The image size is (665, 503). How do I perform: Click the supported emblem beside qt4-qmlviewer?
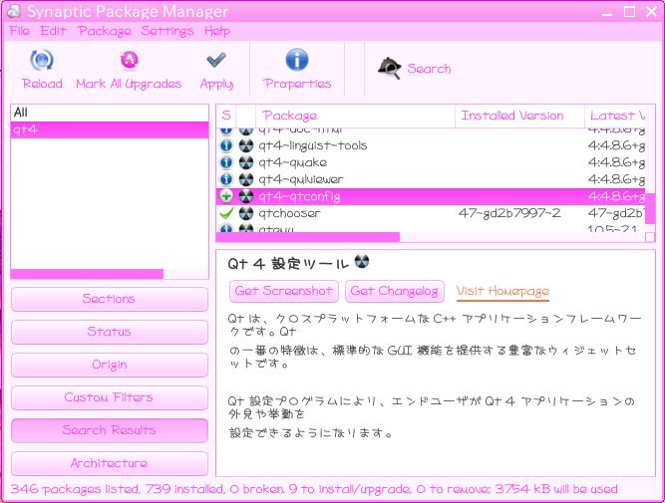point(246,179)
